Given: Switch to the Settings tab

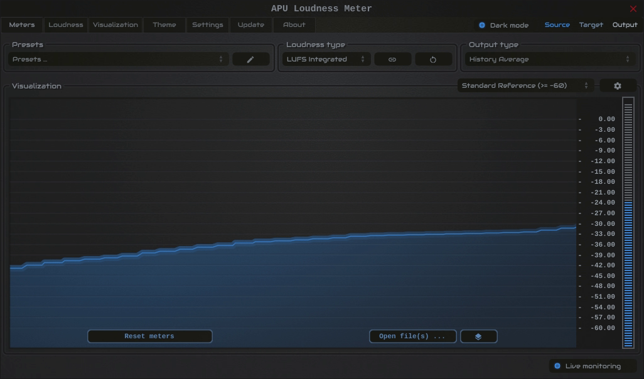Looking at the screenshot, I should [x=207, y=24].
